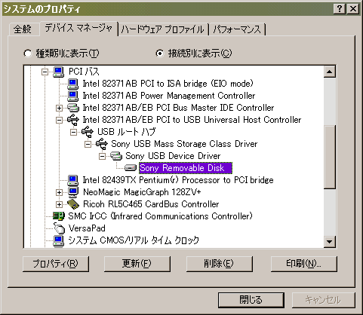Click the SMC IrCC infrared controller icon
Viewport: 363px width, 315px height.
[59, 216]
